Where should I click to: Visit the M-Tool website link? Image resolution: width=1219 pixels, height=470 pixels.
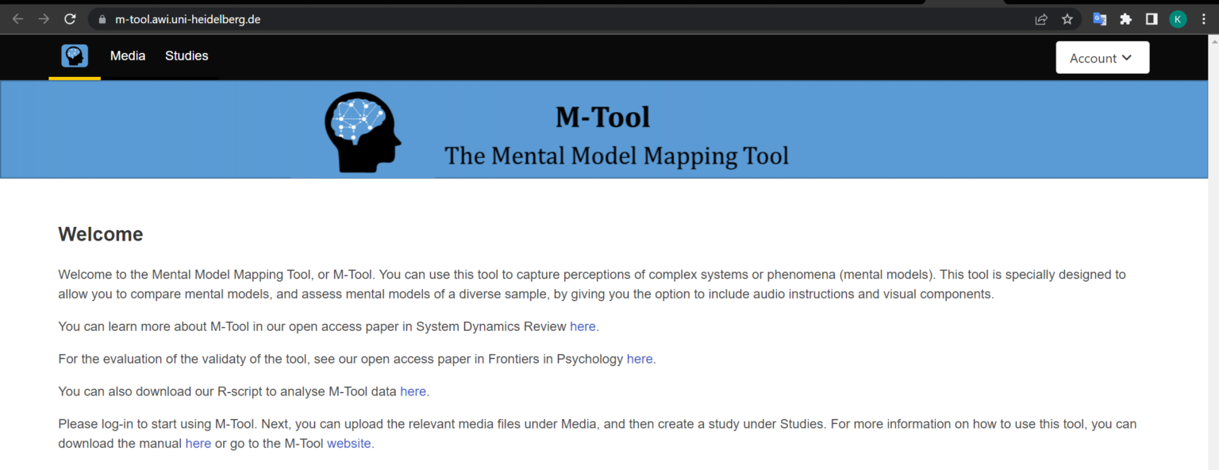pyautogui.click(x=349, y=443)
